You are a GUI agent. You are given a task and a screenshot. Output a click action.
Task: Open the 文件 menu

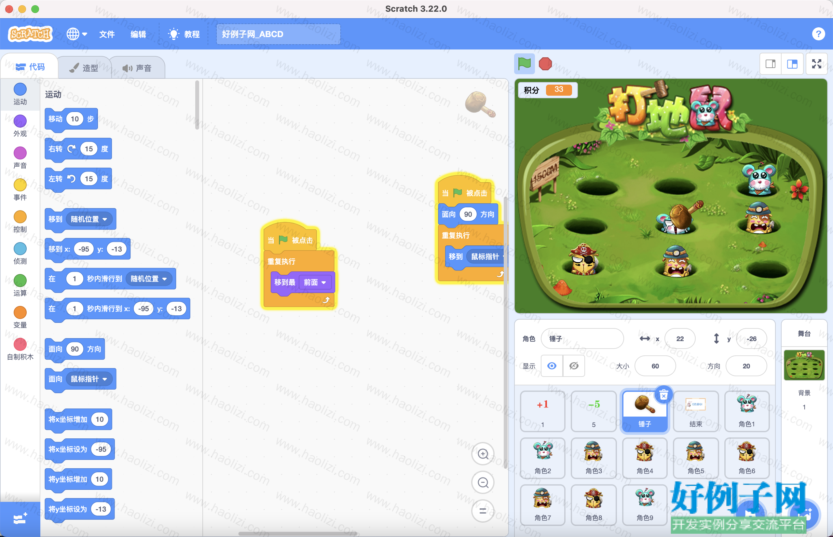coord(107,34)
